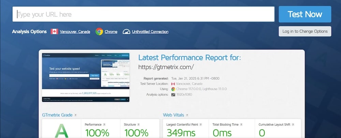
Task: Open the gtmetrix.com report screenshot thumbnail
Action: point(86,77)
